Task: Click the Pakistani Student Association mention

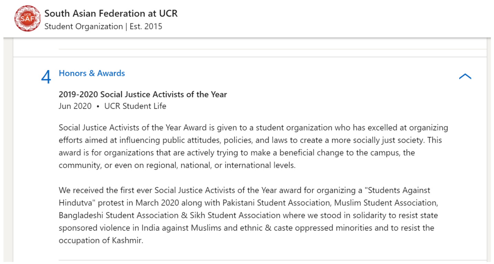Action: [x=276, y=203]
